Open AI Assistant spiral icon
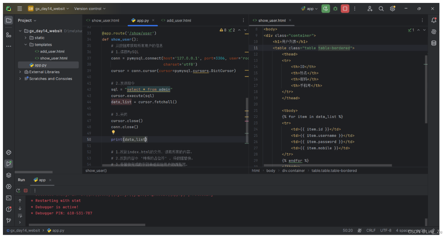Viewport: 448px width, 238px height. point(434,32)
